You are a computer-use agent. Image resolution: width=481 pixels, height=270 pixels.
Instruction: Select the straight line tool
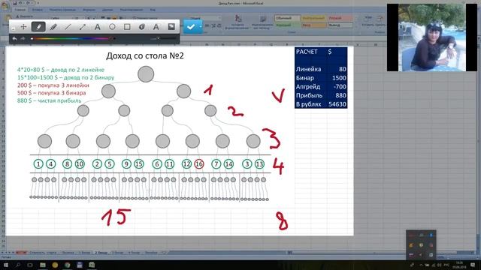tap(68, 27)
